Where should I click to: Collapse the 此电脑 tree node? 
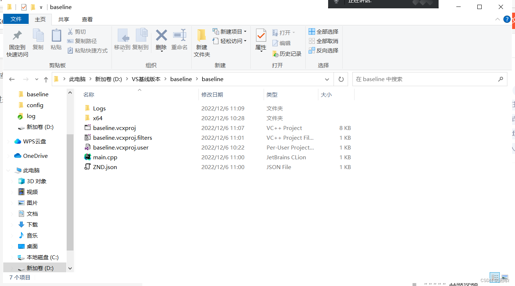8,170
